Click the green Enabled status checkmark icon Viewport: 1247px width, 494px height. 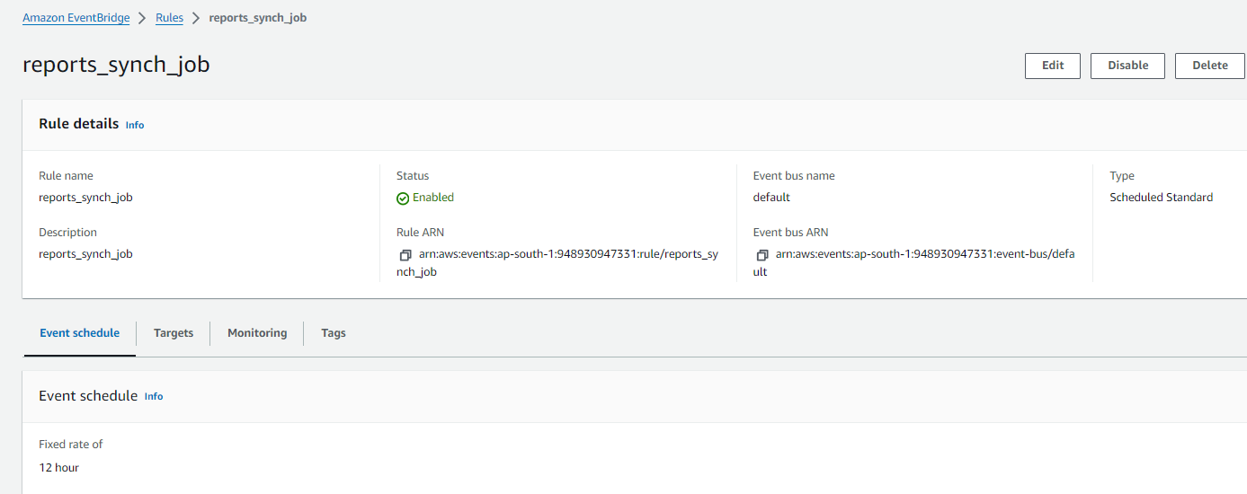[x=403, y=198]
